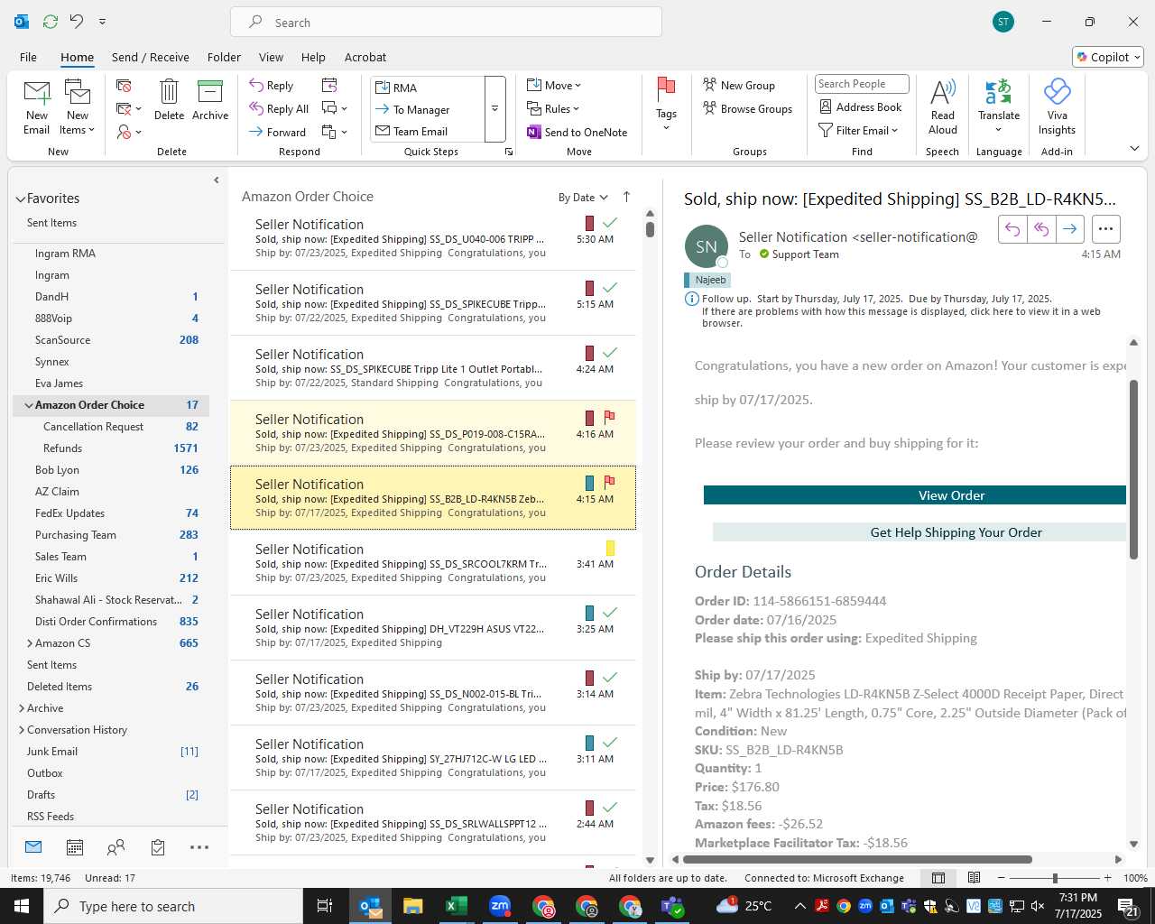Click the Undo icon in title bar
Screen dimensions: 1155x924
point(77,22)
